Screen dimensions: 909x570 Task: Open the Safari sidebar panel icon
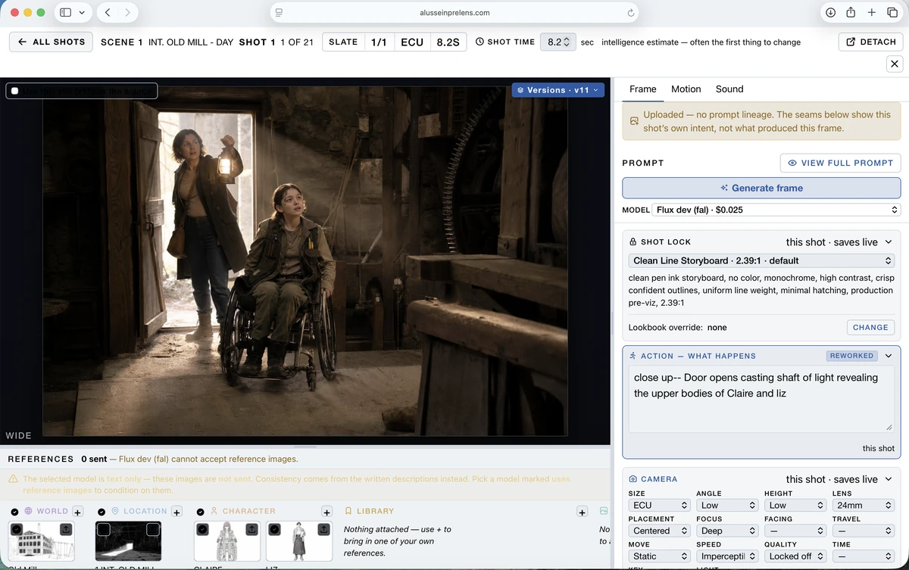[x=65, y=12]
